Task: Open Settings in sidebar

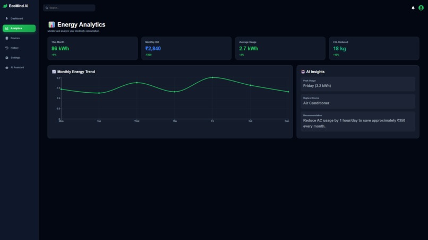Action: click(x=19, y=58)
